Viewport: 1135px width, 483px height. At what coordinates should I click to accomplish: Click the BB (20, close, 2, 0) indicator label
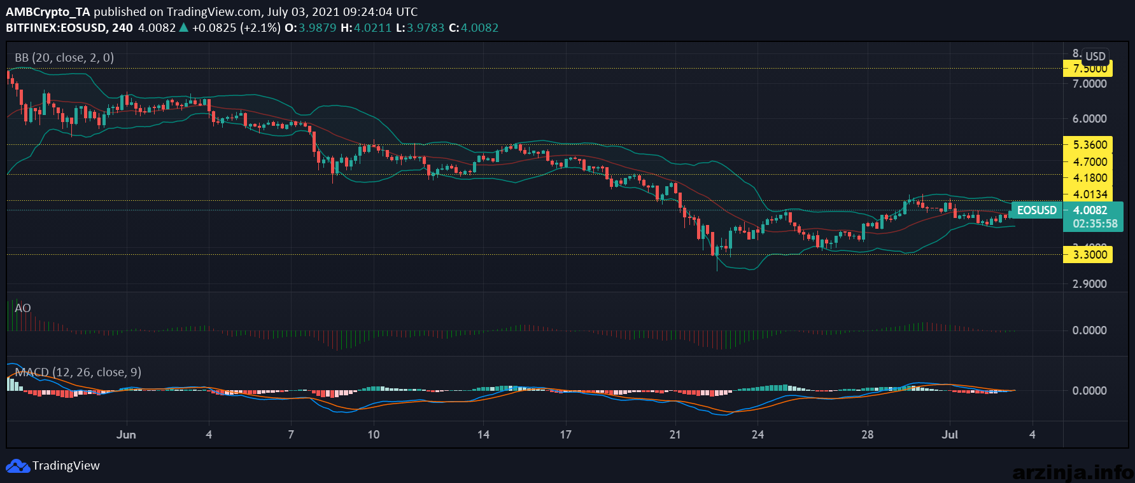pos(64,58)
